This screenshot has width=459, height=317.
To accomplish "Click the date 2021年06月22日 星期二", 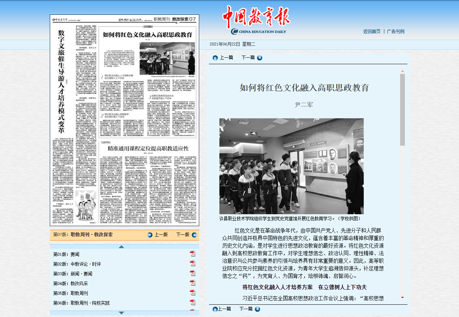I will tap(232, 44).
